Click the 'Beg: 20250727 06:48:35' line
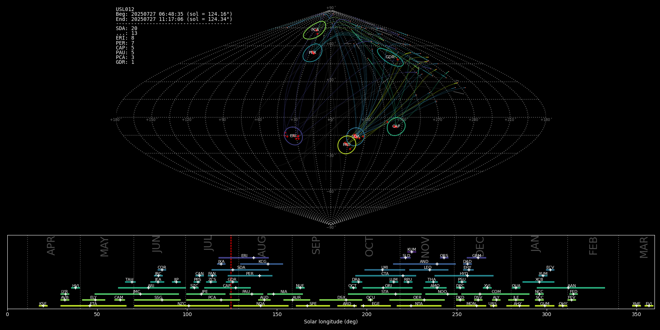This screenshot has width=660, height=330. coord(174,14)
